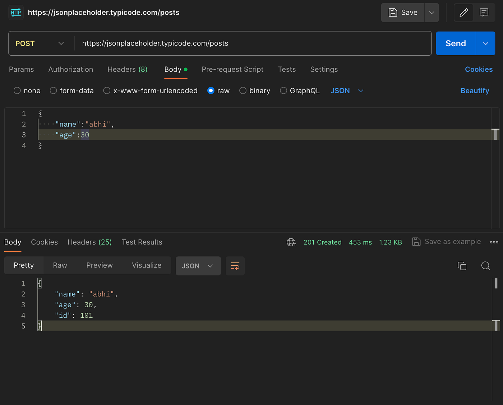Click the request body editor scrollbar
This screenshot has width=503, height=405.
(495, 134)
